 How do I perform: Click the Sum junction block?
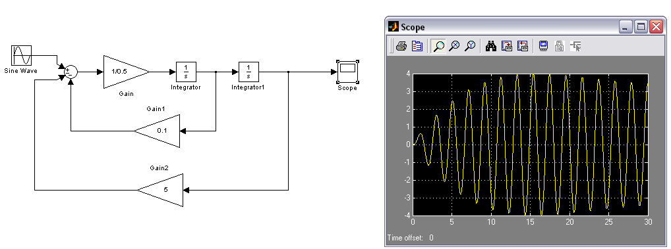pyautogui.click(x=71, y=72)
